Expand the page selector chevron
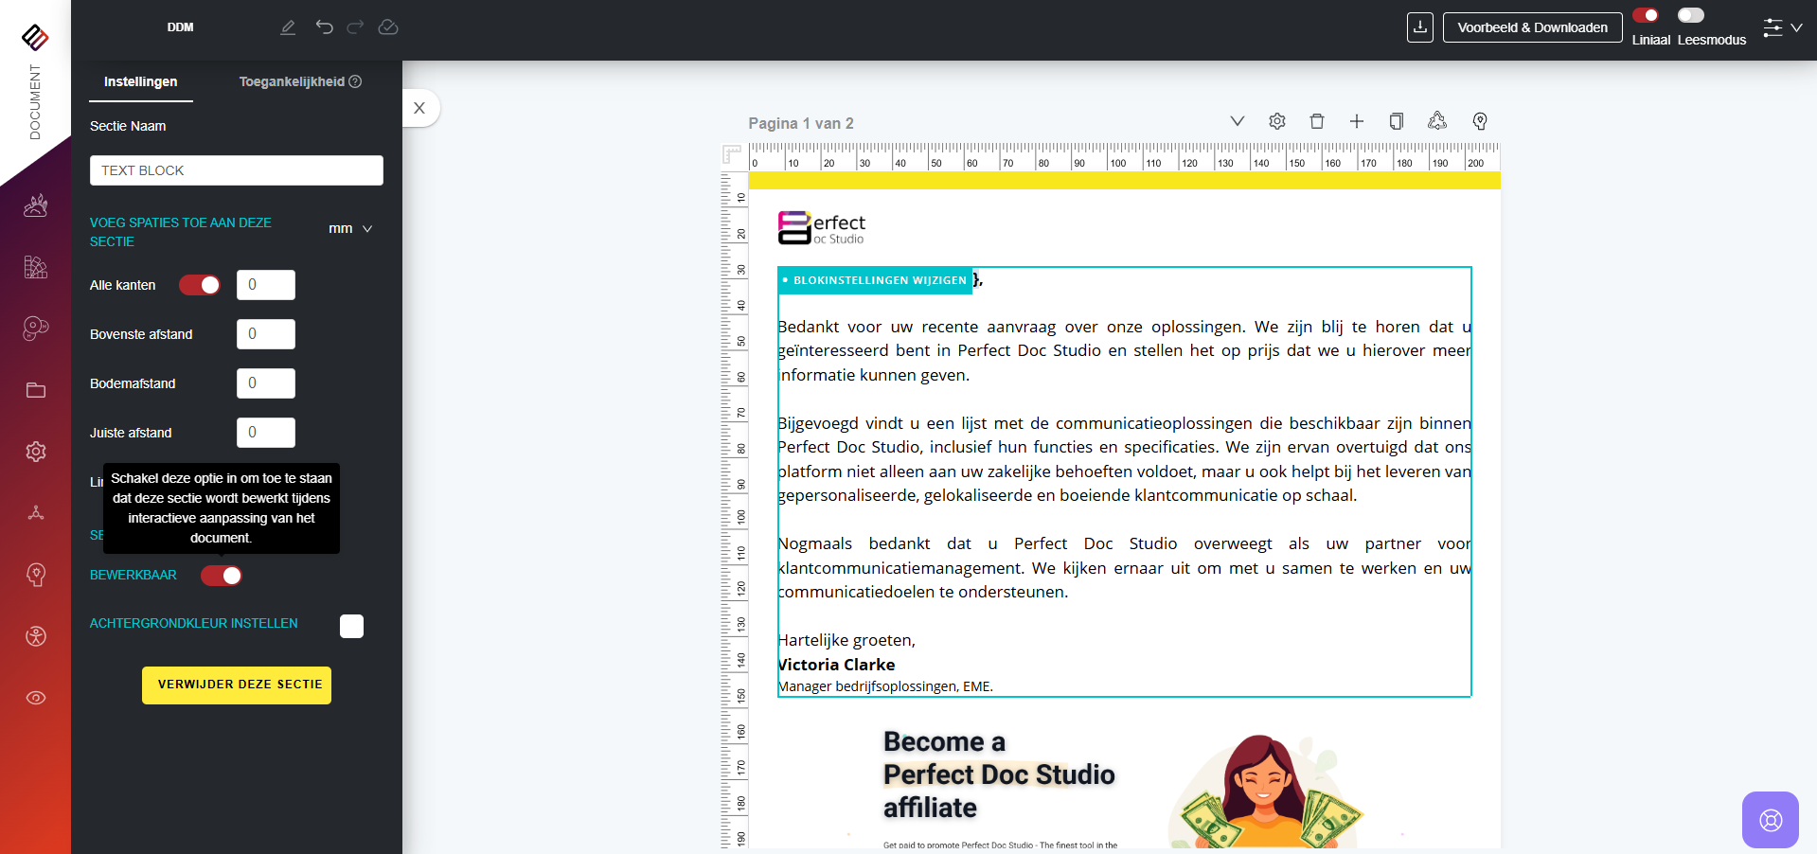Image resolution: width=1817 pixels, height=854 pixels. point(1237,121)
